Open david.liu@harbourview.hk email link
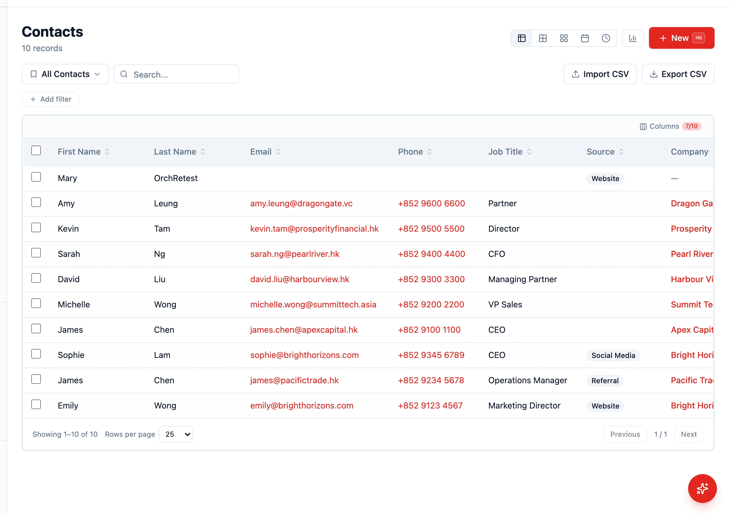This screenshot has height=515, width=729. 300,279
